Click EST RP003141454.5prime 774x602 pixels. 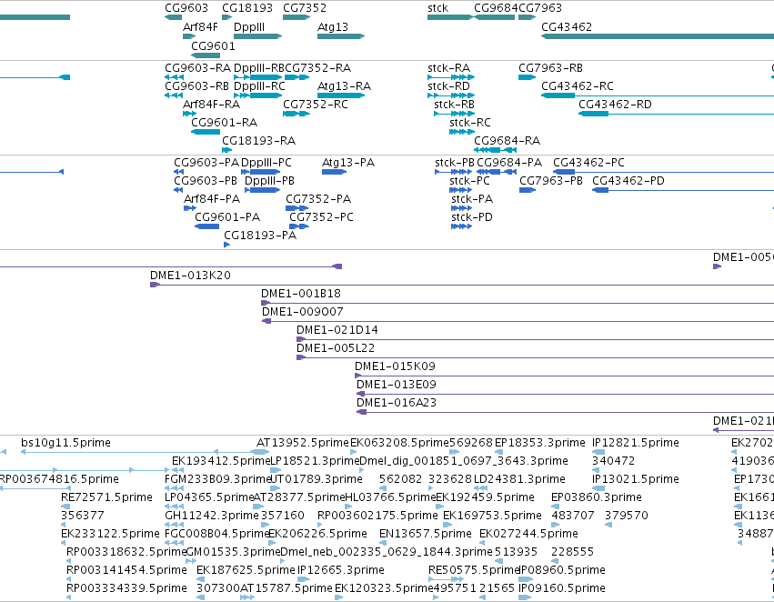tap(126, 570)
